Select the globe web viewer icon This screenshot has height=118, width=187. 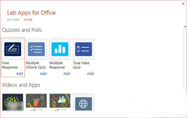pyautogui.click(x=84, y=102)
